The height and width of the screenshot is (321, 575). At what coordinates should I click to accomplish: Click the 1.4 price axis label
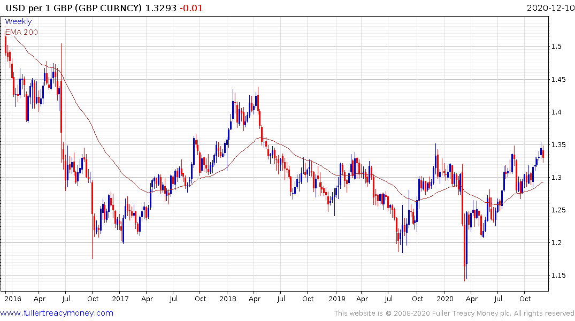tap(556, 112)
